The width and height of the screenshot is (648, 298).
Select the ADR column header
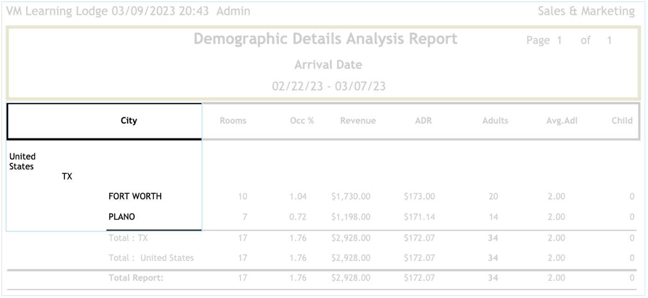(423, 121)
